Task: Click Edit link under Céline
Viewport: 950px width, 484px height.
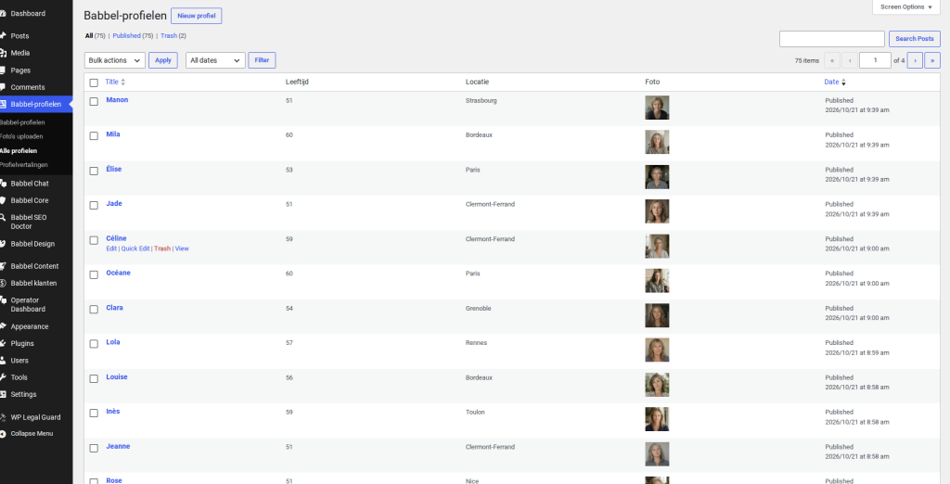Action: (x=111, y=248)
